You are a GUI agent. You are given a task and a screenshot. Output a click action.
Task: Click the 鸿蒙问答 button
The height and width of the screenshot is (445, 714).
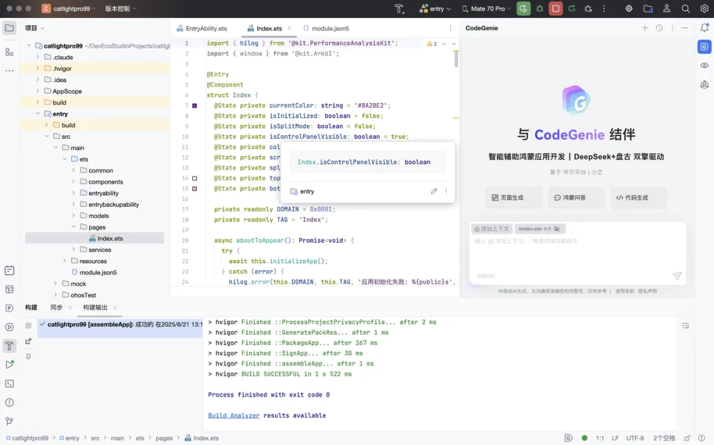point(576,198)
